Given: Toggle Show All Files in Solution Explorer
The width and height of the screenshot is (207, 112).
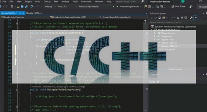Looking at the screenshot, I should point(186,18).
